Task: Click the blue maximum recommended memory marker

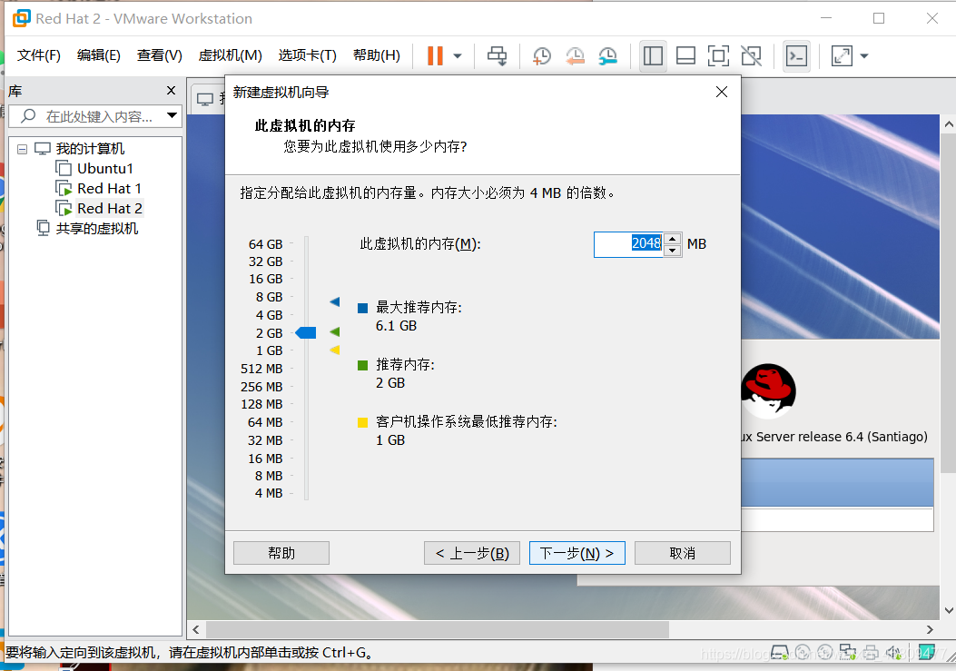Action: coord(335,301)
